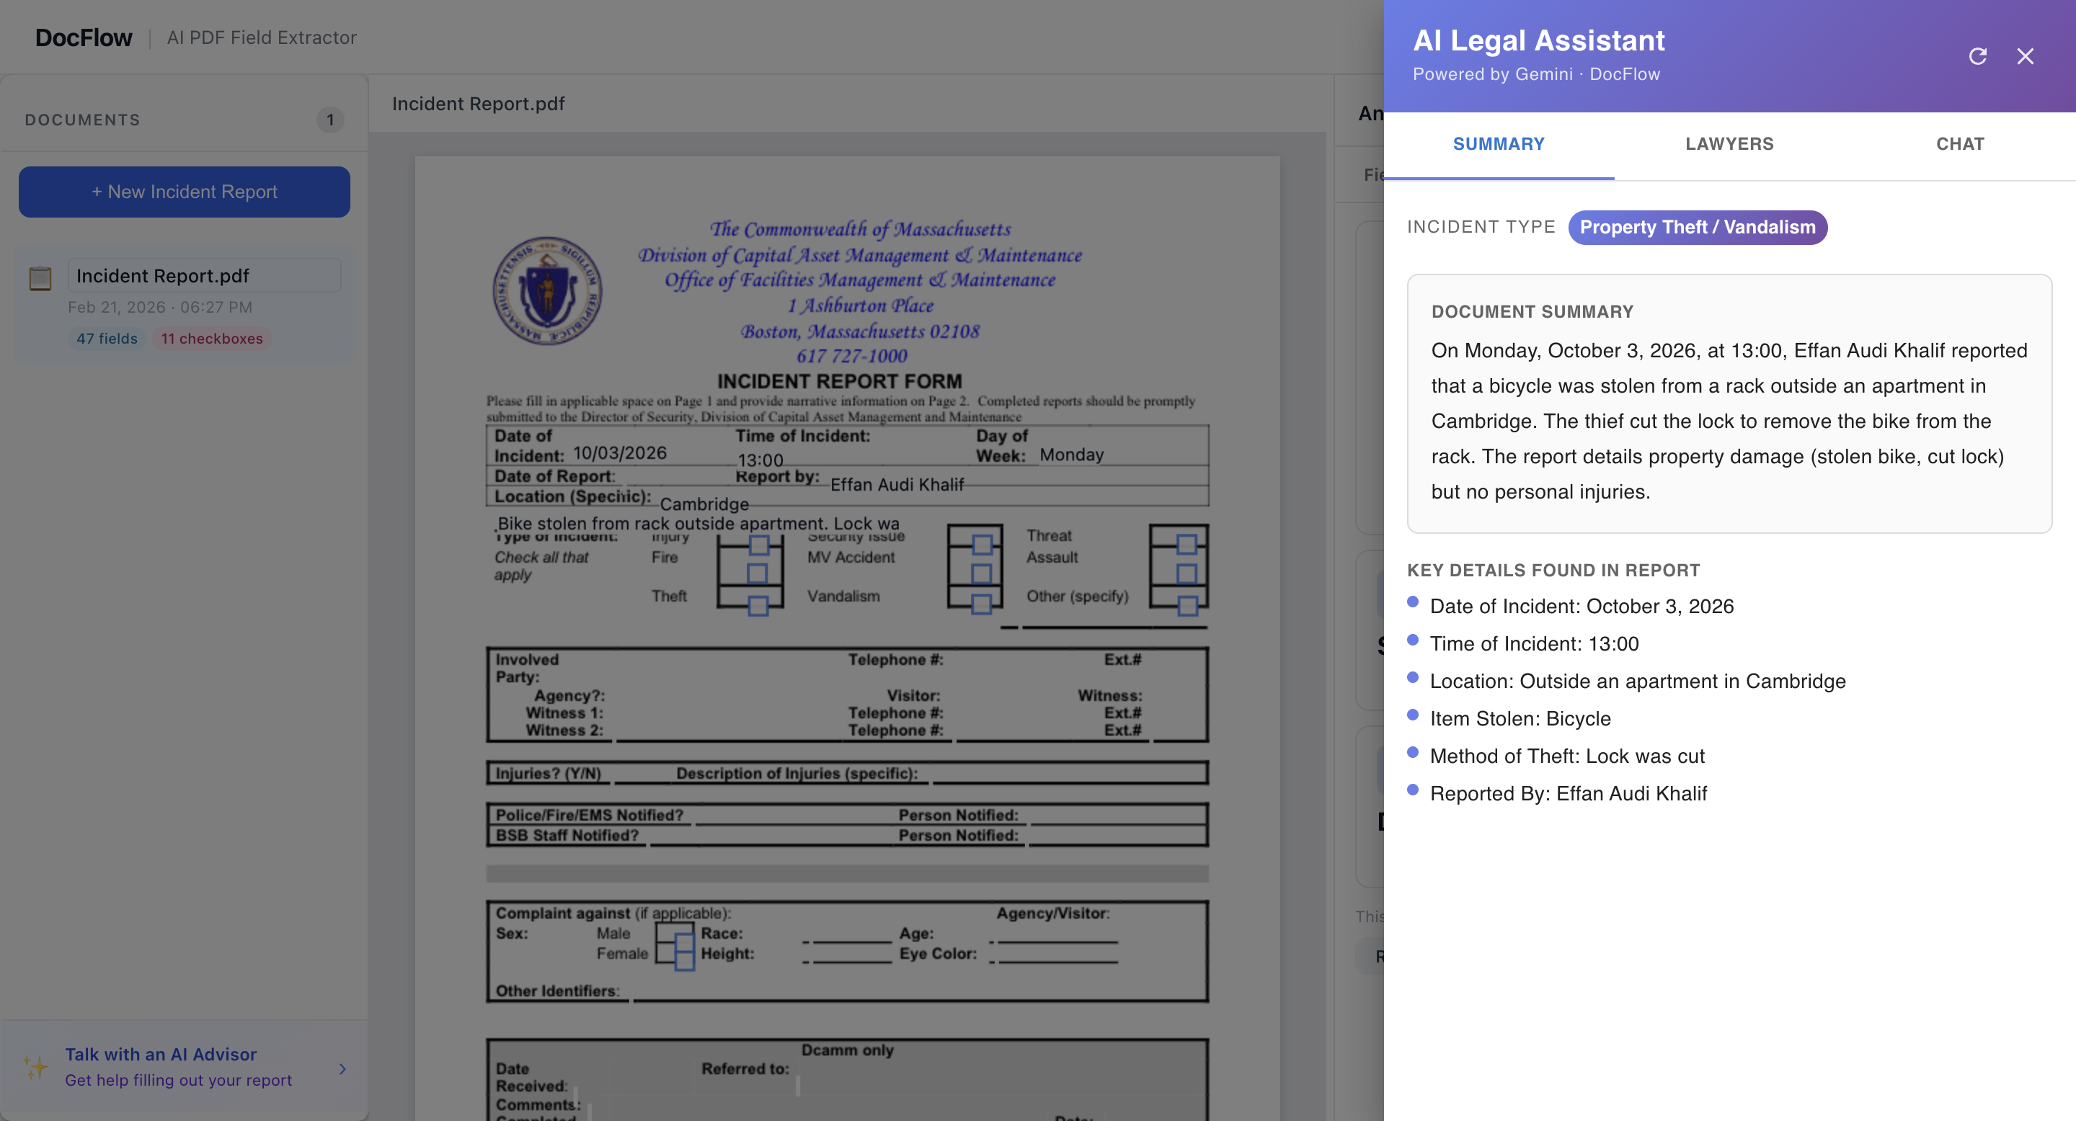The image size is (2076, 1121).
Task: Check the Other (specify) checkbox
Action: [x=1186, y=604]
